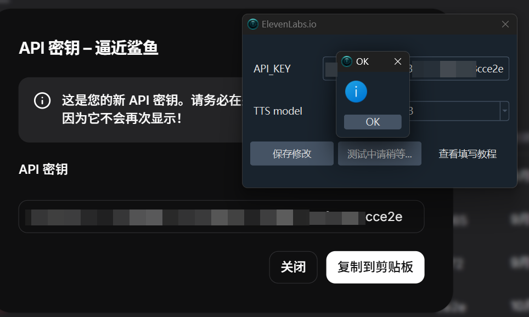
Task: Open the 查看填写教程 tutorial link
Action: 468,154
